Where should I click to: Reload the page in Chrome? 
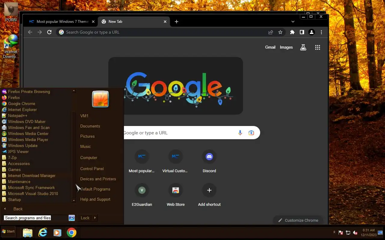(x=49, y=32)
